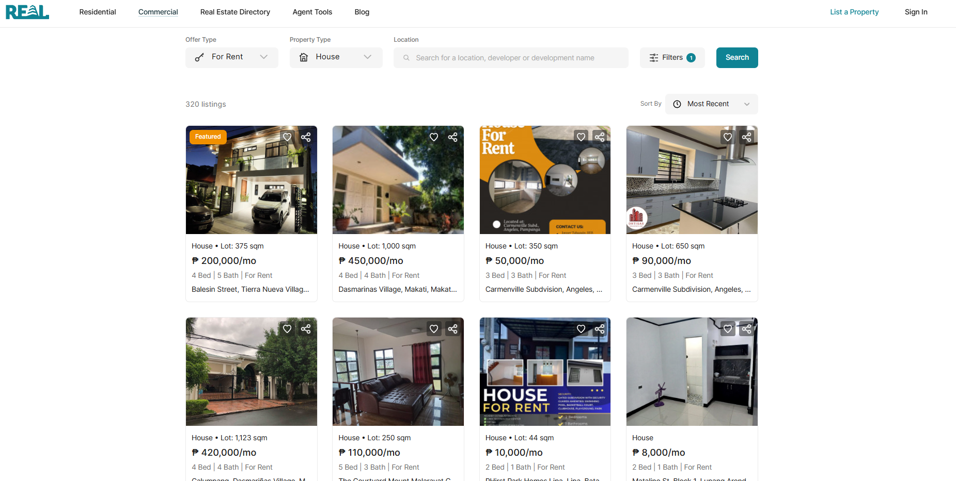Click share icon on ₱90,000/mo listing
The width and height of the screenshot is (956, 481).
click(x=746, y=137)
